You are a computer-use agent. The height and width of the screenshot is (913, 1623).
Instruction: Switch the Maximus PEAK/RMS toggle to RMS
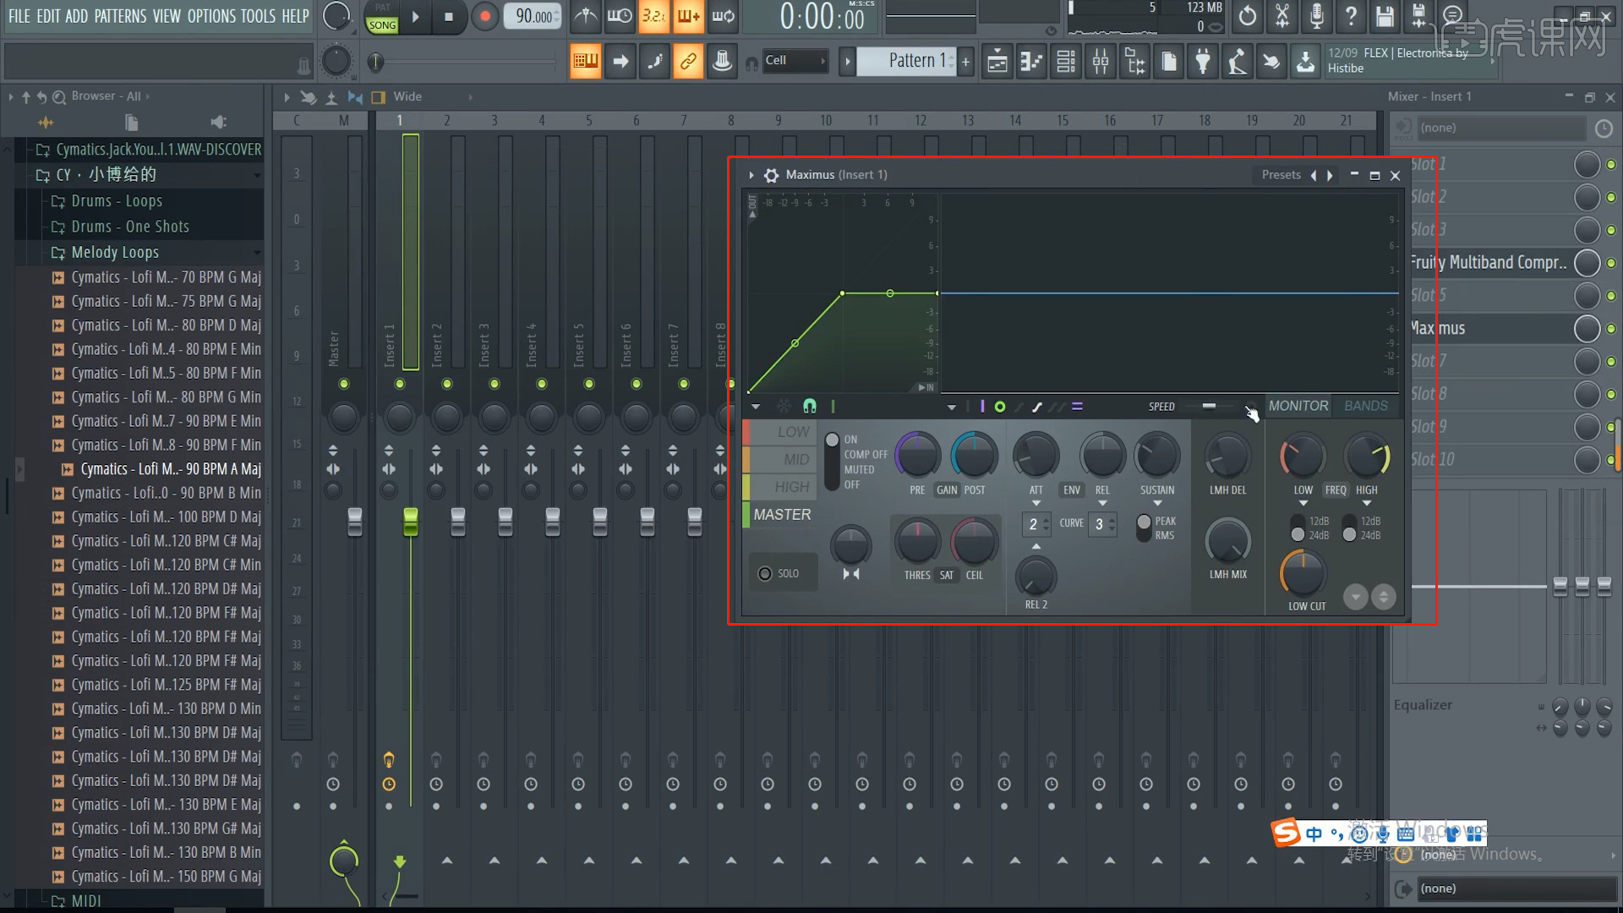(x=1144, y=536)
